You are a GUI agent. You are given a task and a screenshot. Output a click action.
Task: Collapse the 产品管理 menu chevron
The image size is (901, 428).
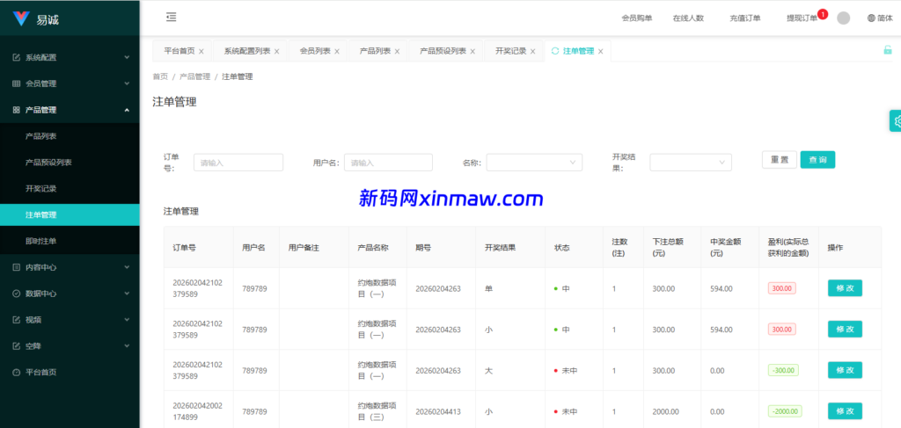point(127,110)
